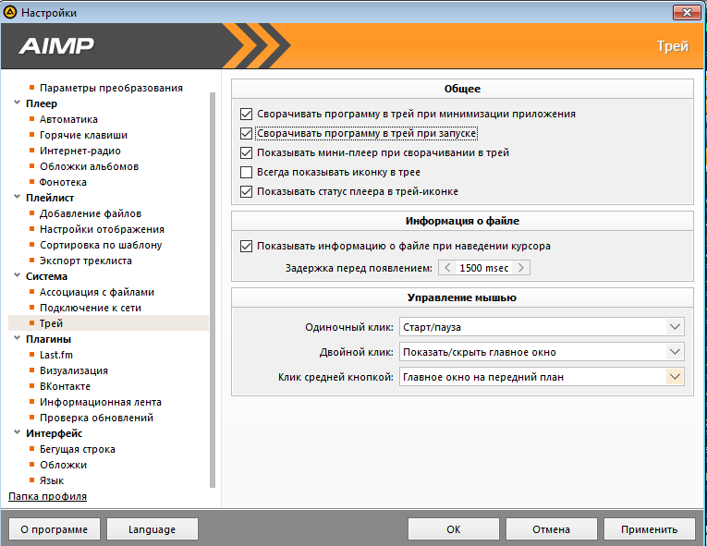Open 'Двойной клик' dropdown
Image resolution: width=707 pixels, height=546 pixels.
pos(542,352)
